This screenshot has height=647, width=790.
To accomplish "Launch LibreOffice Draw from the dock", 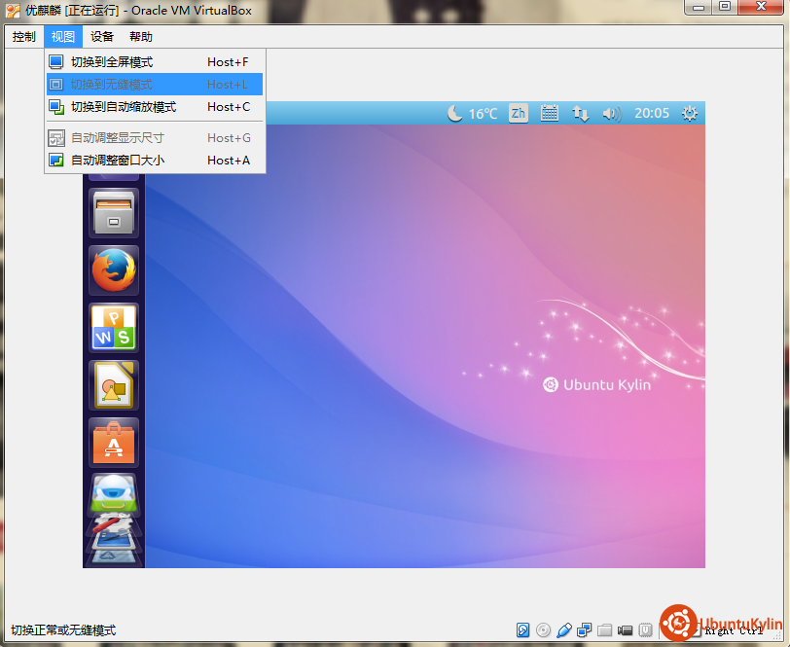I will 114,385.
